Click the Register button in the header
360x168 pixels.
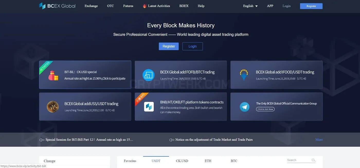click(311, 6)
